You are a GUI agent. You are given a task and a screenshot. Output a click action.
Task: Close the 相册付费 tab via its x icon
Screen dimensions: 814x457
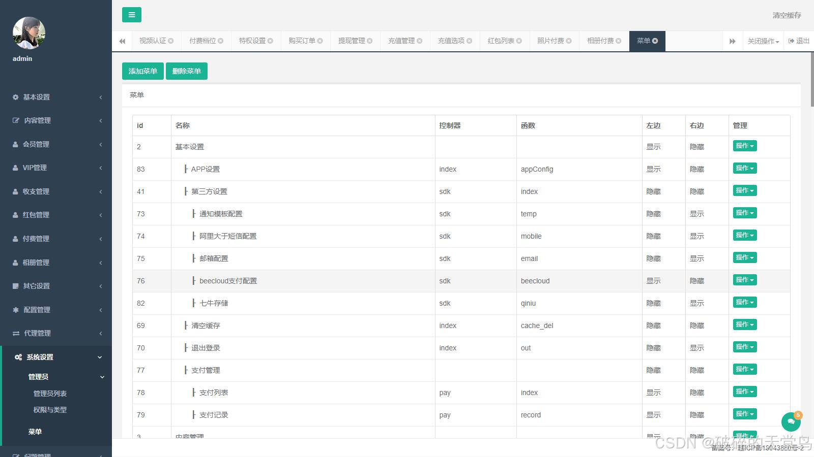(x=619, y=41)
